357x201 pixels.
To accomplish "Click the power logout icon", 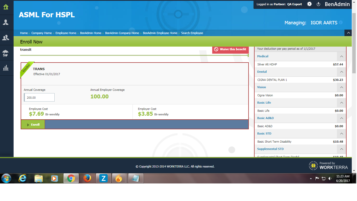I will coord(318,4).
